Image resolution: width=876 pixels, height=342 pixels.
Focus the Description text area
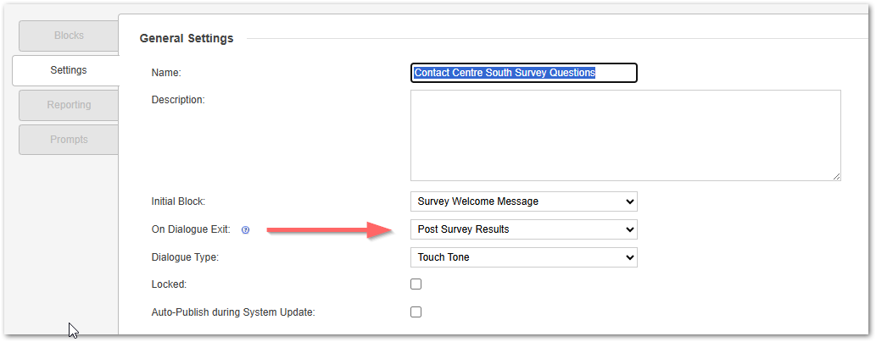coord(625,135)
